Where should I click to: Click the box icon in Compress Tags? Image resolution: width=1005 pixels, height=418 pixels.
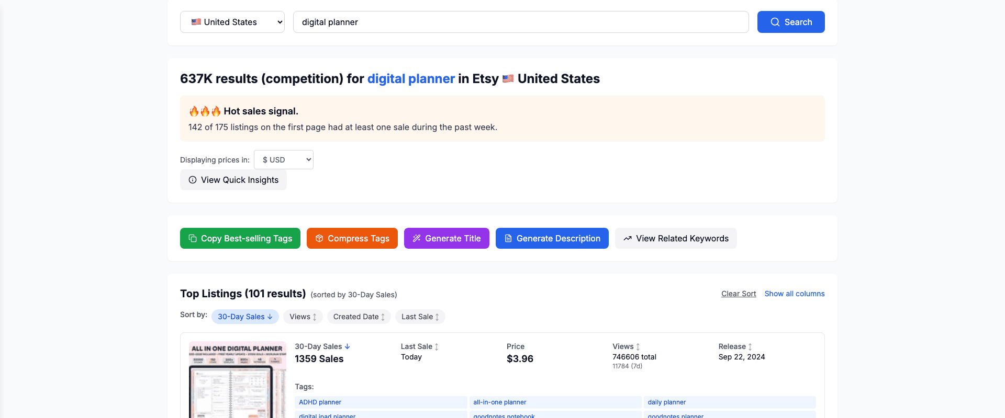point(319,238)
